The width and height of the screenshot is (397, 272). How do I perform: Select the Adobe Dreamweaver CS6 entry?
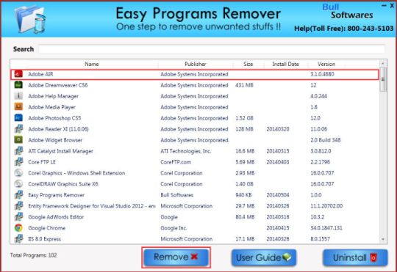(x=58, y=85)
